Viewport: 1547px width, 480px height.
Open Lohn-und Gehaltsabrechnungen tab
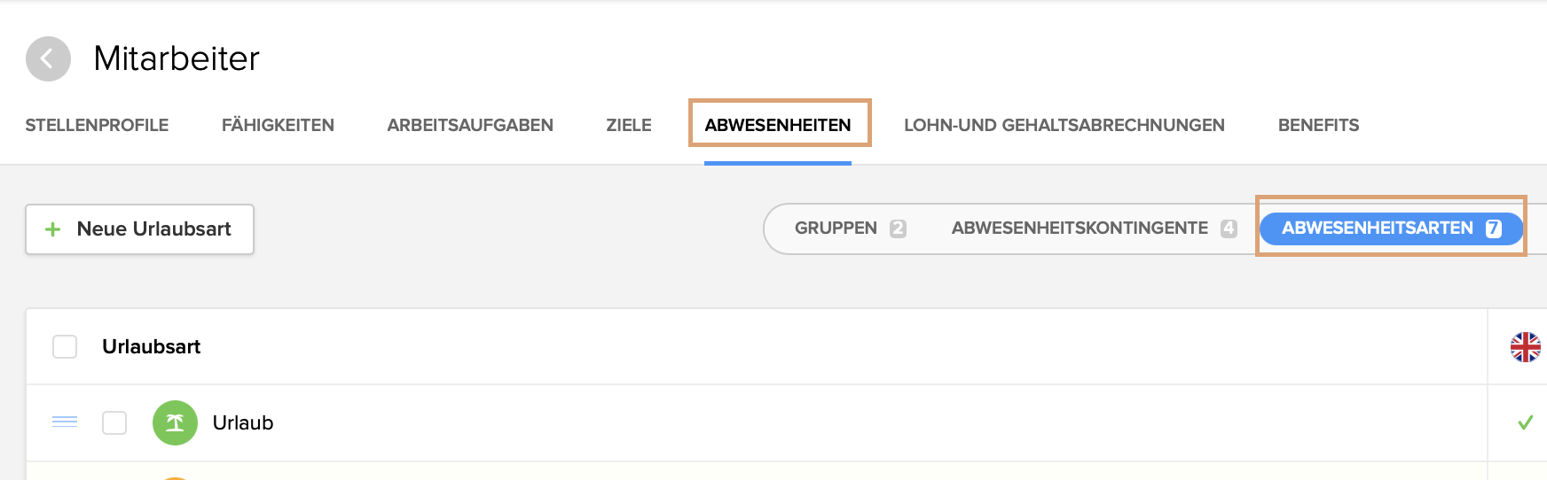1064,126
